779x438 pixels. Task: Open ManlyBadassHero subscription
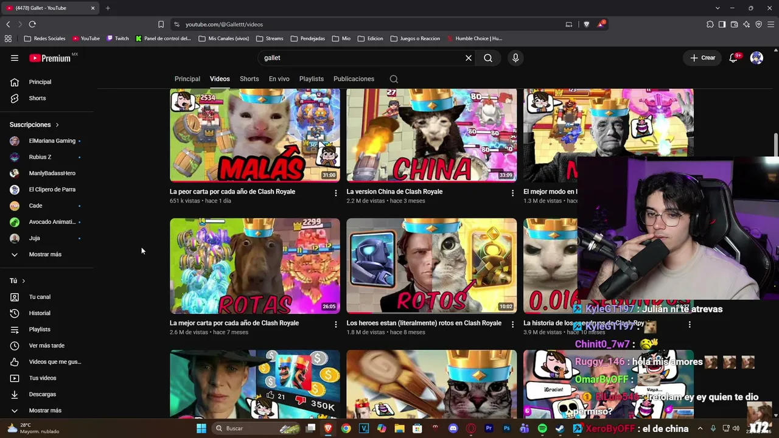(47, 173)
